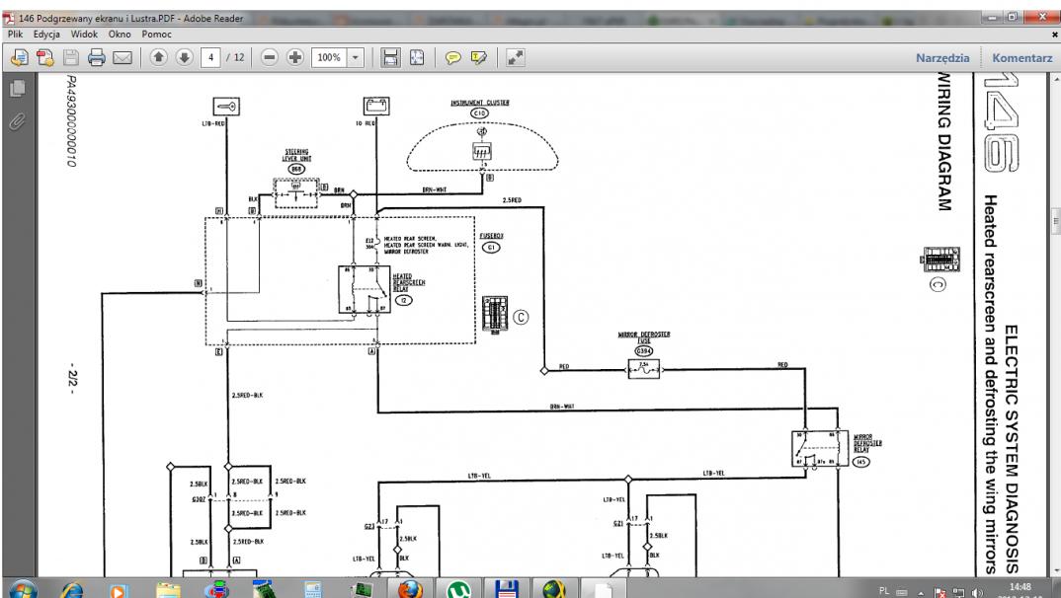Open the attachments paperclip panel
1061x598 pixels.
[x=16, y=121]
